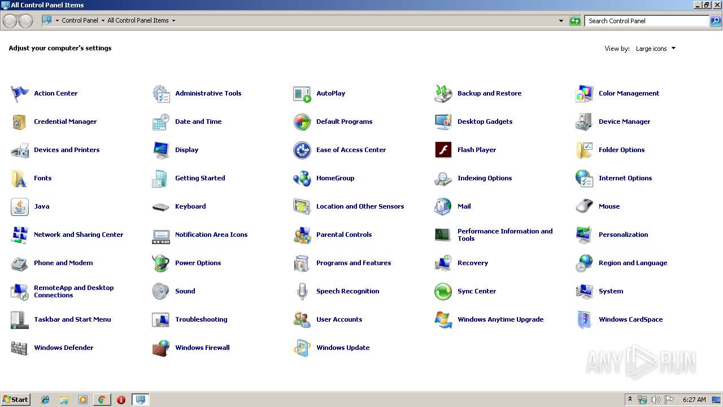Click the Windows Defender wall icon
The width and height of the screenshot is (723, 407).
(20, 348)
